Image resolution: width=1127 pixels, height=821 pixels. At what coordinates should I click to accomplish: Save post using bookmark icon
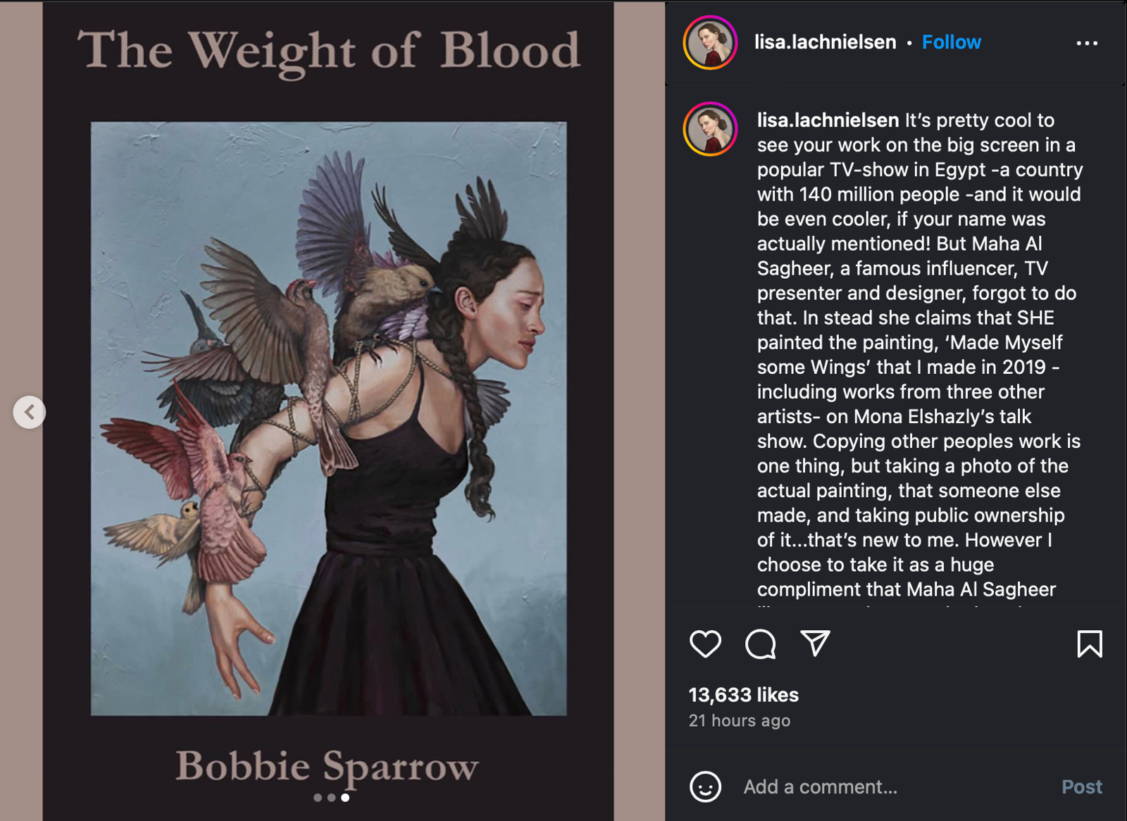(1089, 644)
